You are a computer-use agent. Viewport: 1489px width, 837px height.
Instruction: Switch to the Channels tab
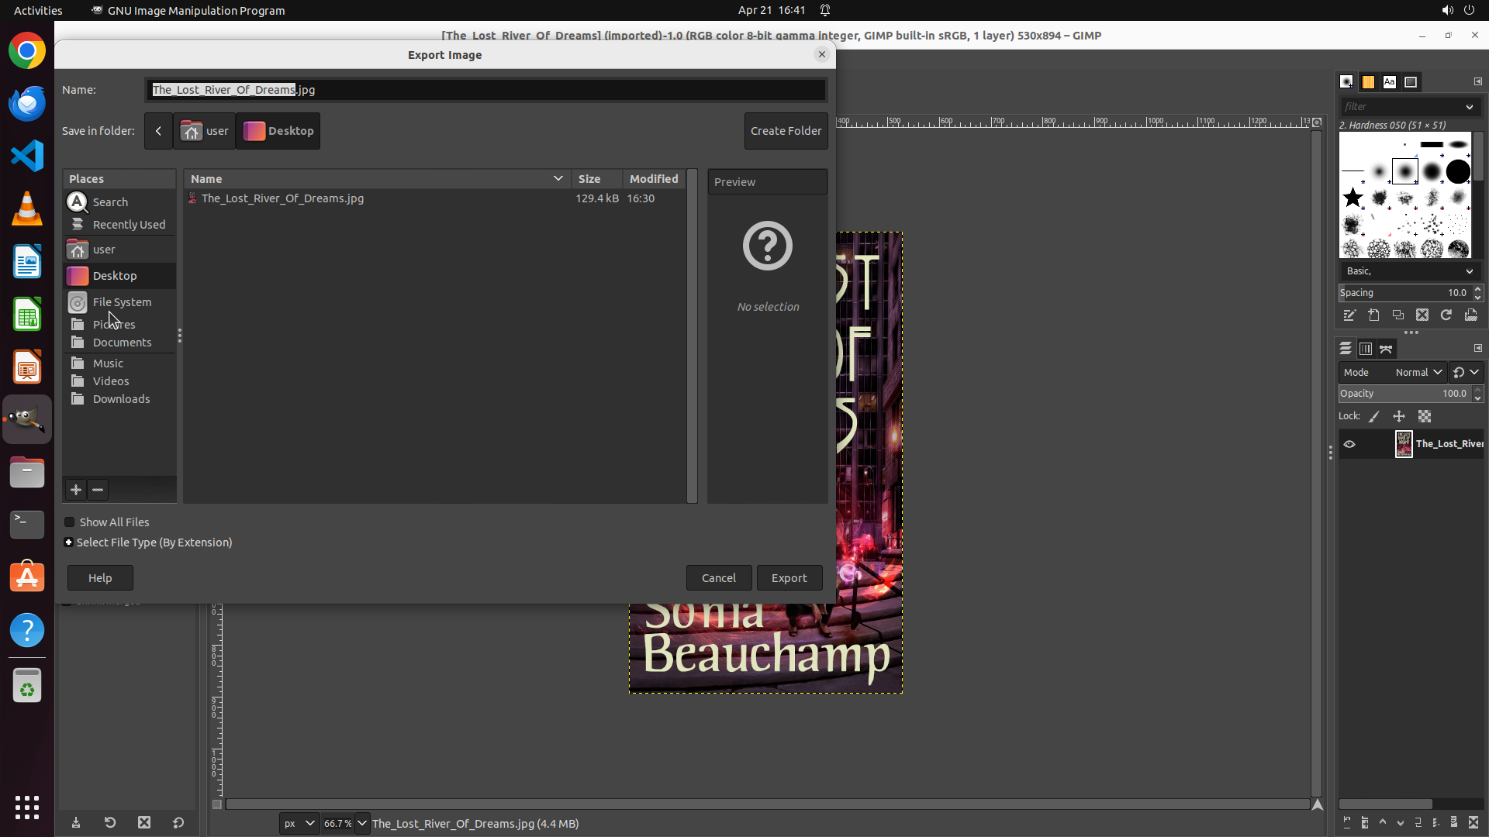tap(1366, 349)
